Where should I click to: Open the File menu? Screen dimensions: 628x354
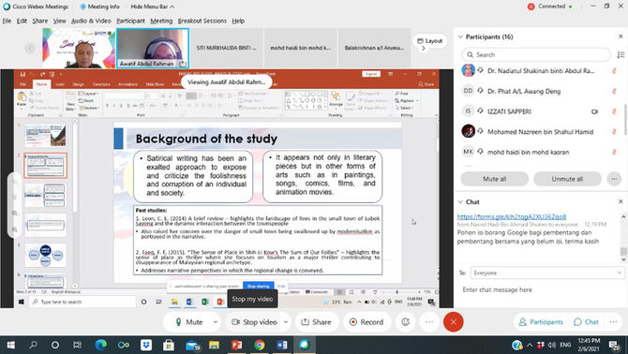[7, 21]
